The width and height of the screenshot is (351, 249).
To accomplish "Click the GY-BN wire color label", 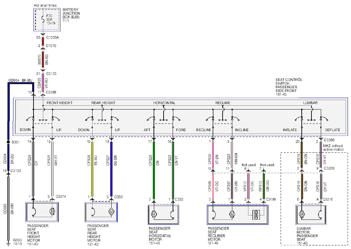I will pyautogui.click(x=236, y=186).
